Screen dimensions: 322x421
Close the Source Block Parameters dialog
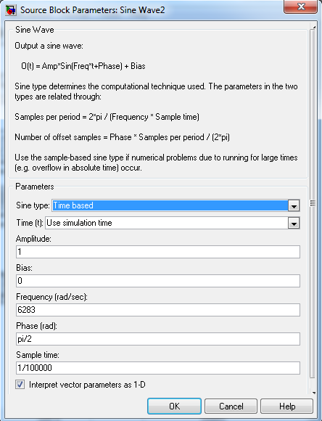[300, 7]
